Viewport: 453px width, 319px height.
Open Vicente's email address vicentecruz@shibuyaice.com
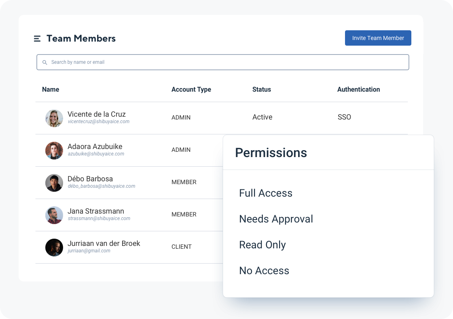pyautogui.click(x=99, y=122)
